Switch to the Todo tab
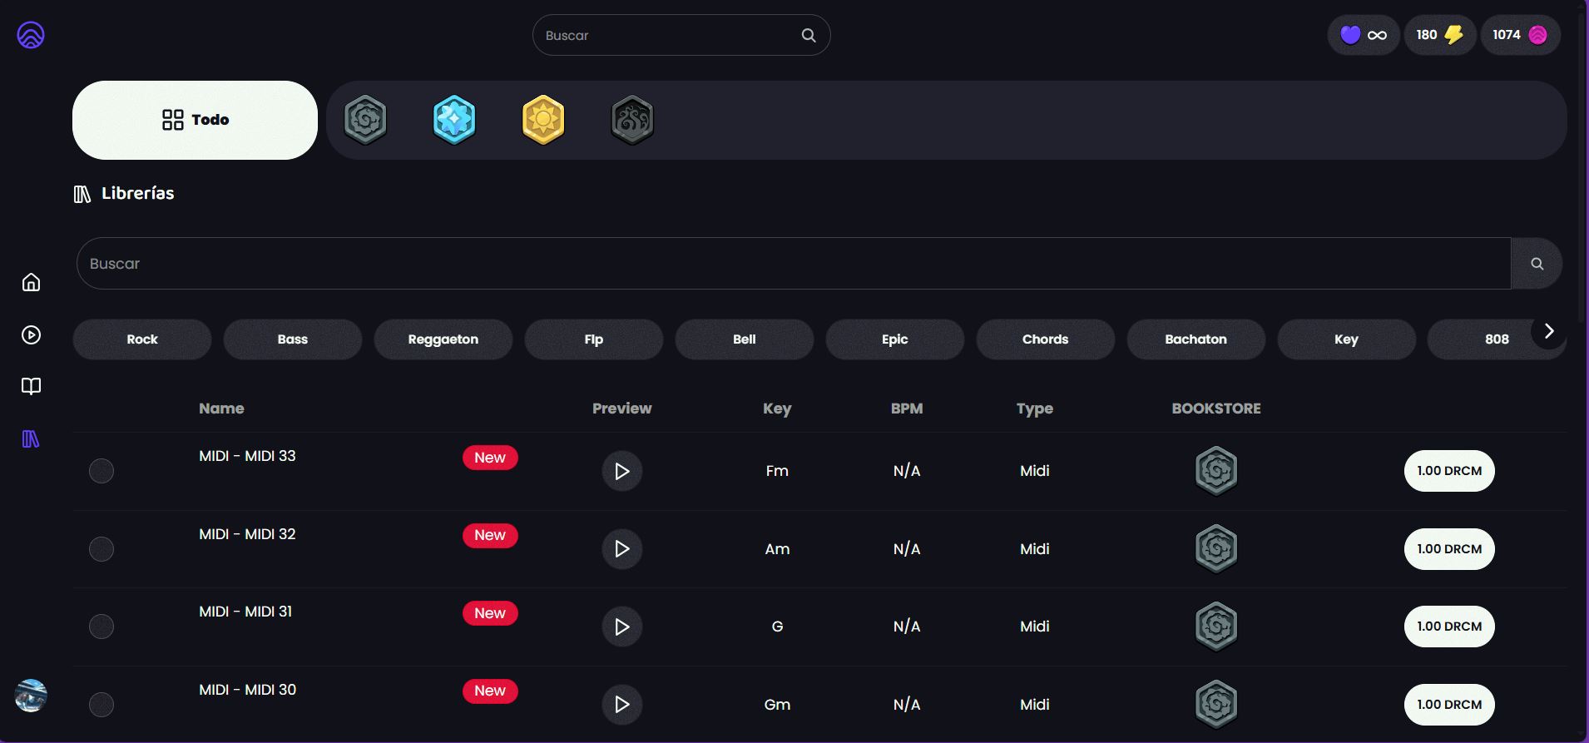Image resolution: width=1589 pixels, height=743 pixels. [x=196, y=120]
